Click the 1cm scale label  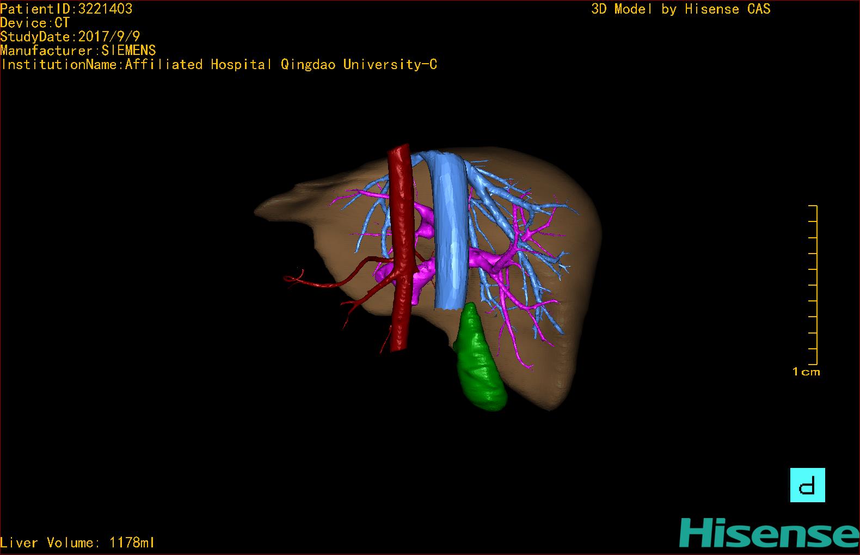click(806, 372)
